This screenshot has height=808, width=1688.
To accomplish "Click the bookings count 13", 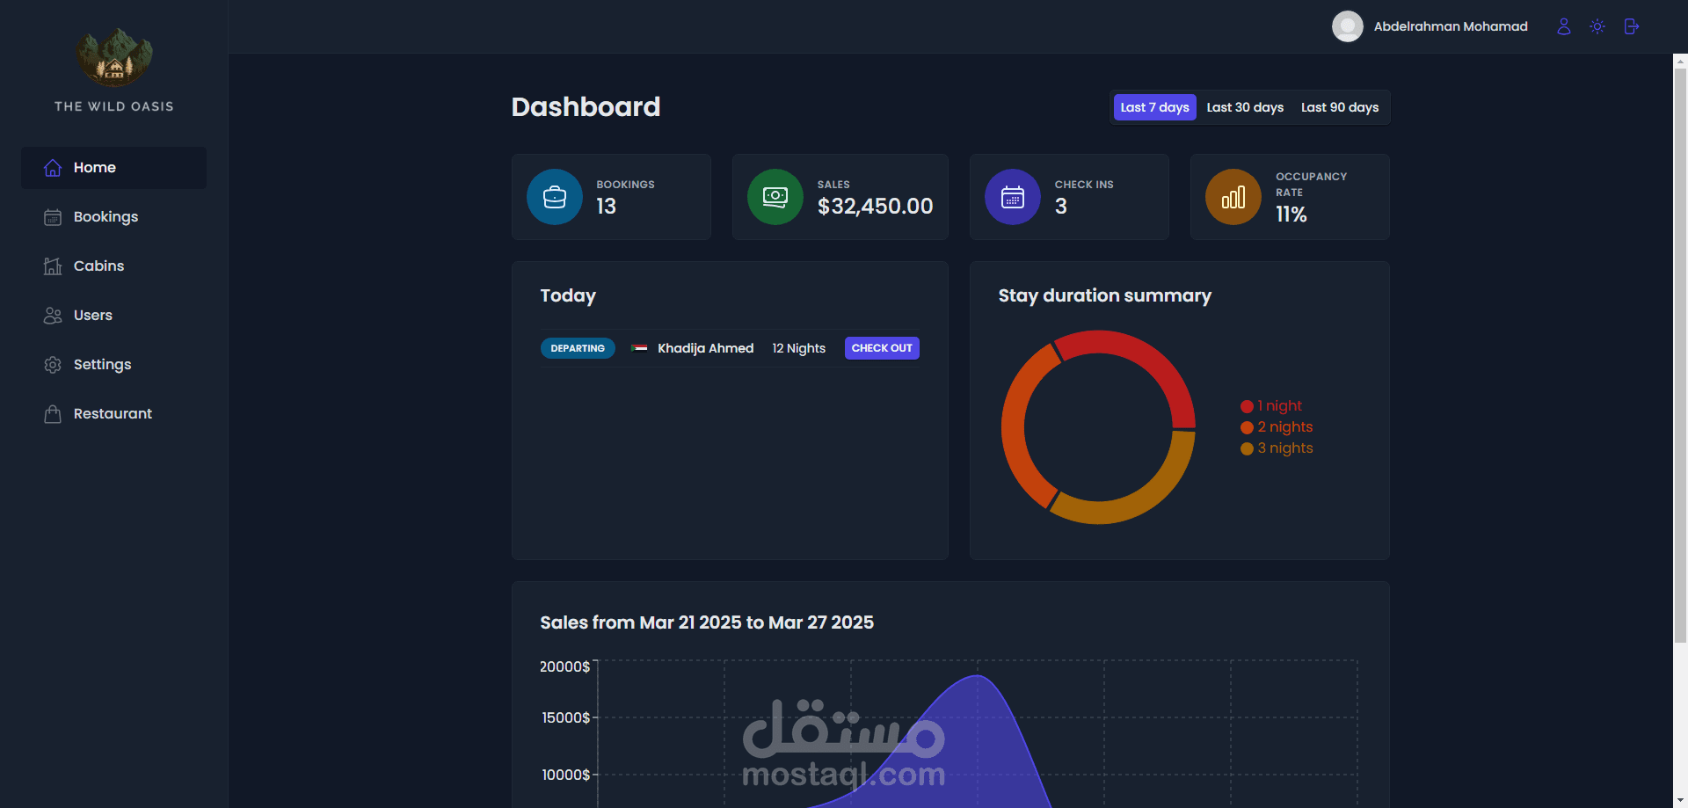I will tap(606, 207).
